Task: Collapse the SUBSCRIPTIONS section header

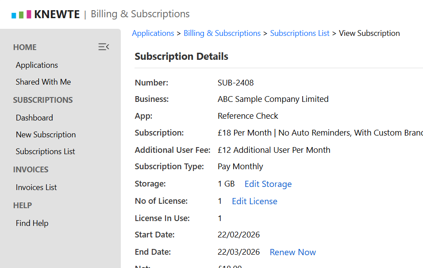Action: pos(43,100)
